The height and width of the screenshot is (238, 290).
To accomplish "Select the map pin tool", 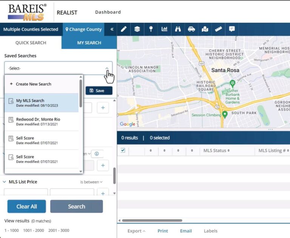I will (x=151, y=29).
